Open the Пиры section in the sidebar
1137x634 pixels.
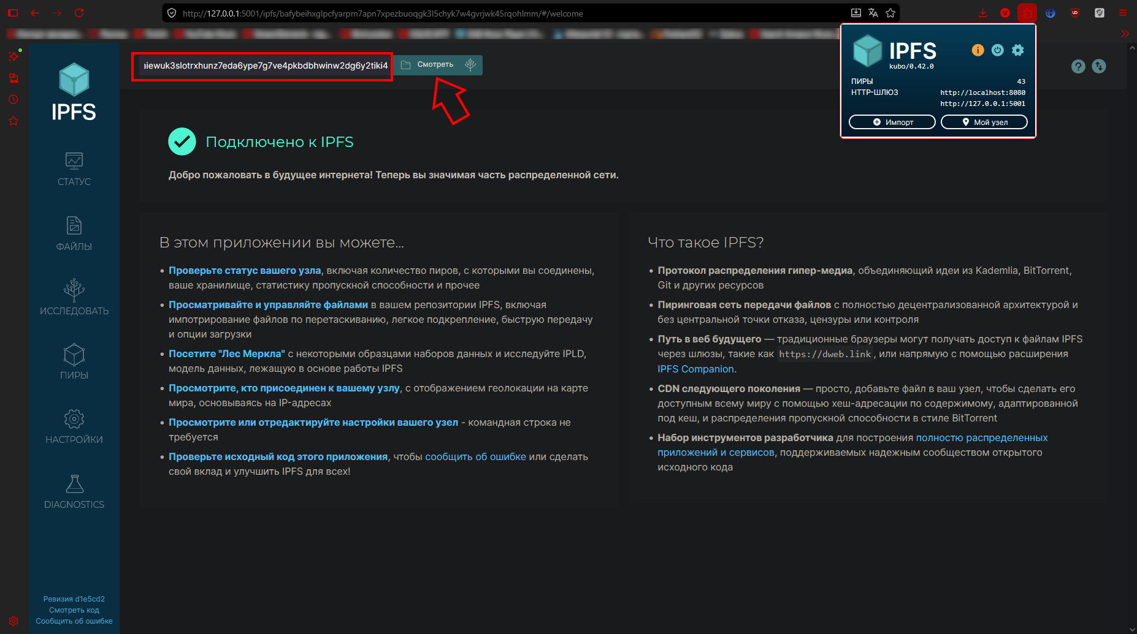(74, 362)
